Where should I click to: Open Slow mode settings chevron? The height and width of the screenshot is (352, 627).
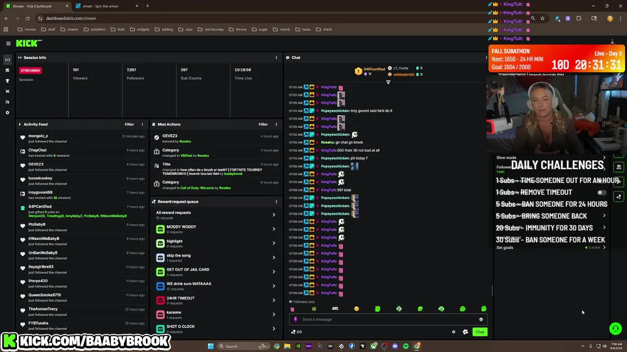pos(604,157)
